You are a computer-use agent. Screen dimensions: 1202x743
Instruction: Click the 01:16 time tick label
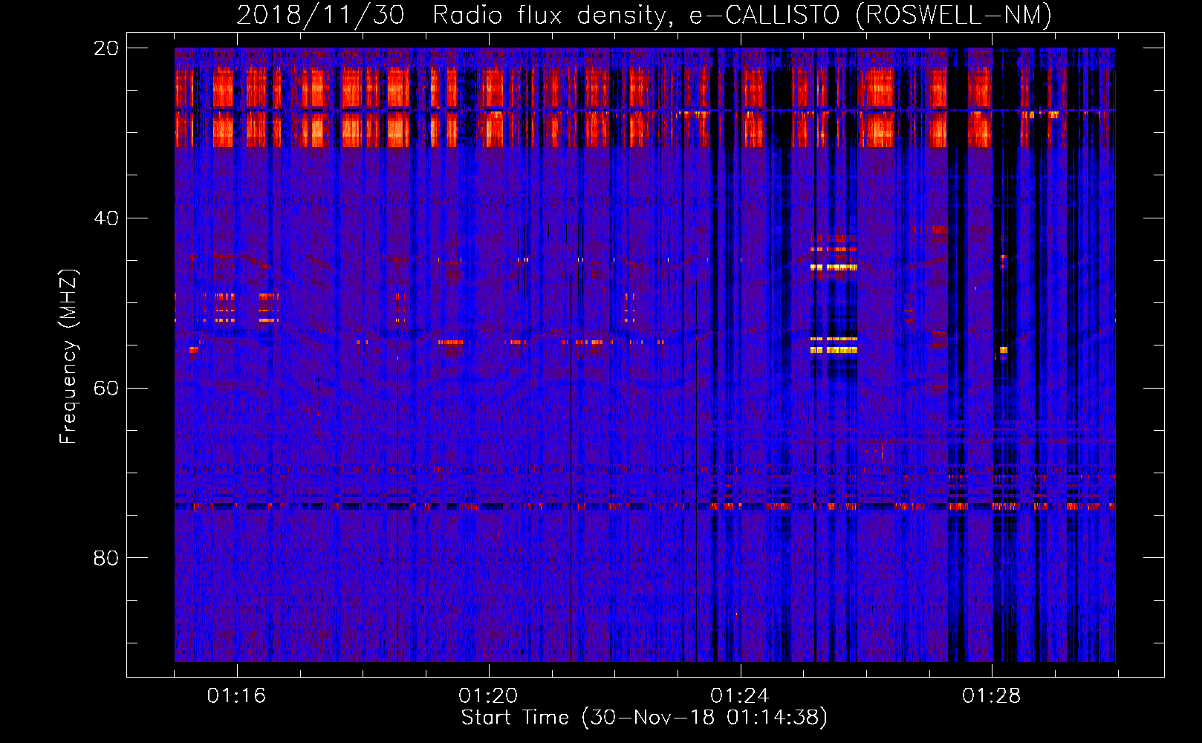236,696
